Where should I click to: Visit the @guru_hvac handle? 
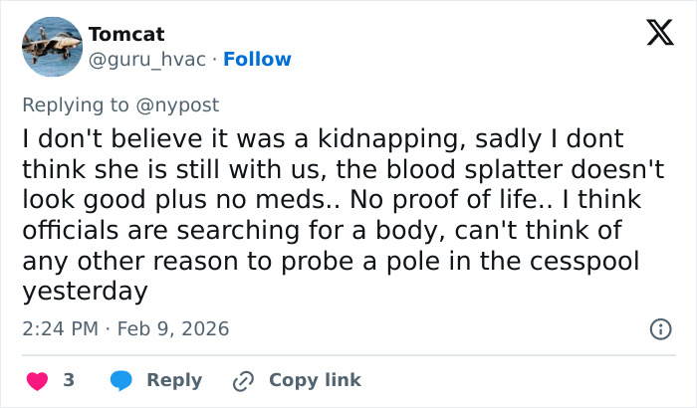click(147, 60)
